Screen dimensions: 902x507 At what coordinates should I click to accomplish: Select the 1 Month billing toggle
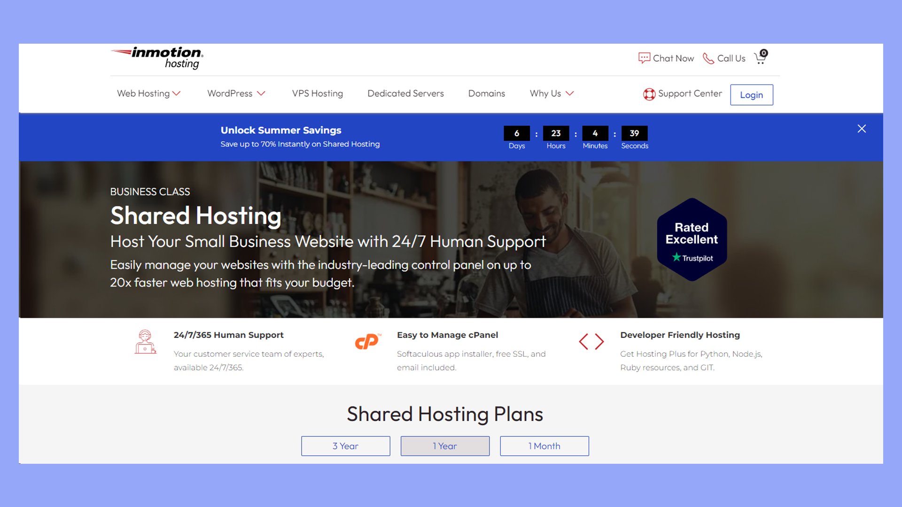pos(544,446)
